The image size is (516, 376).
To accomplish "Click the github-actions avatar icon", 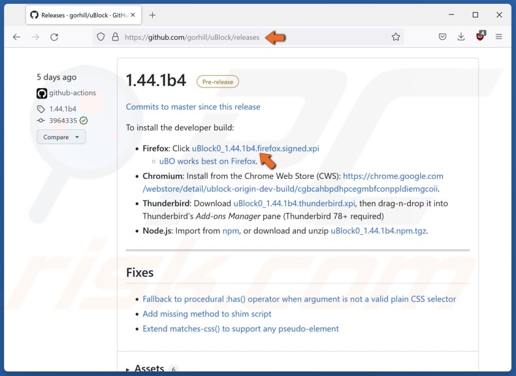I will pos(42,93).
